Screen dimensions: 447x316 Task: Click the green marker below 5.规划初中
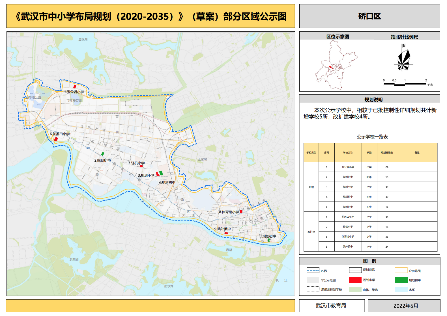268,240
